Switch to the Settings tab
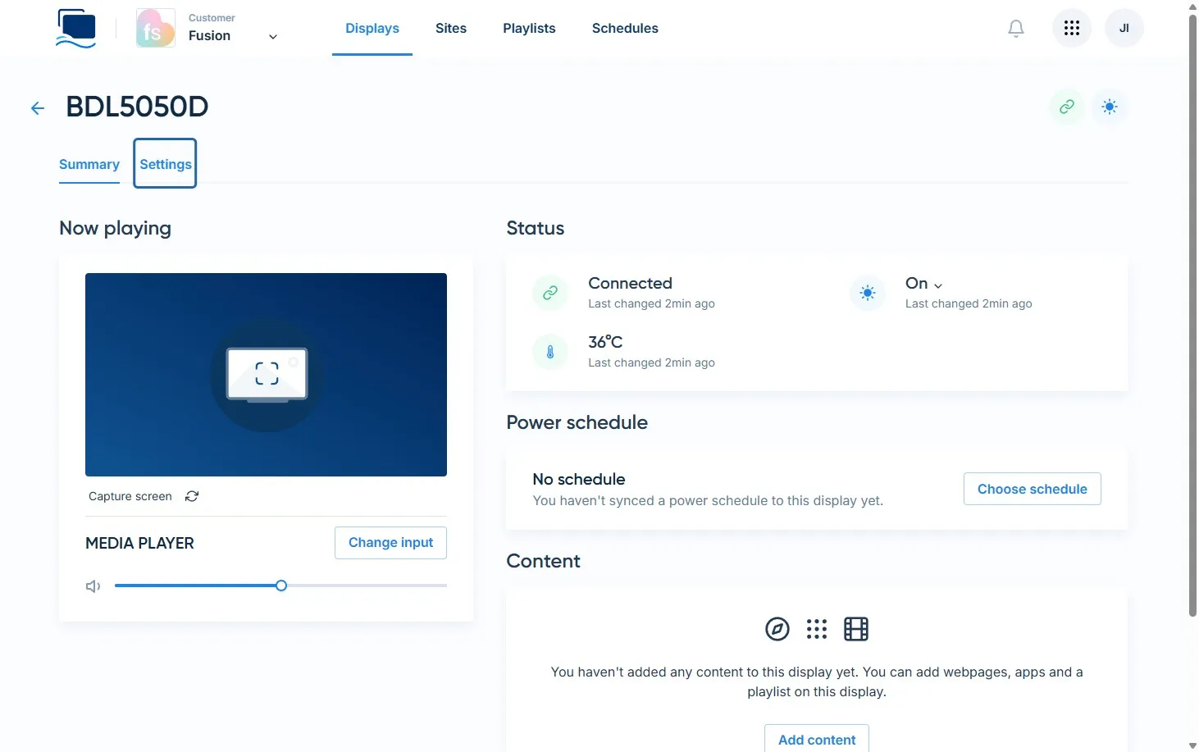This screenshot has height=752, width=1199. pyautogui.click(x=166, y=164)
